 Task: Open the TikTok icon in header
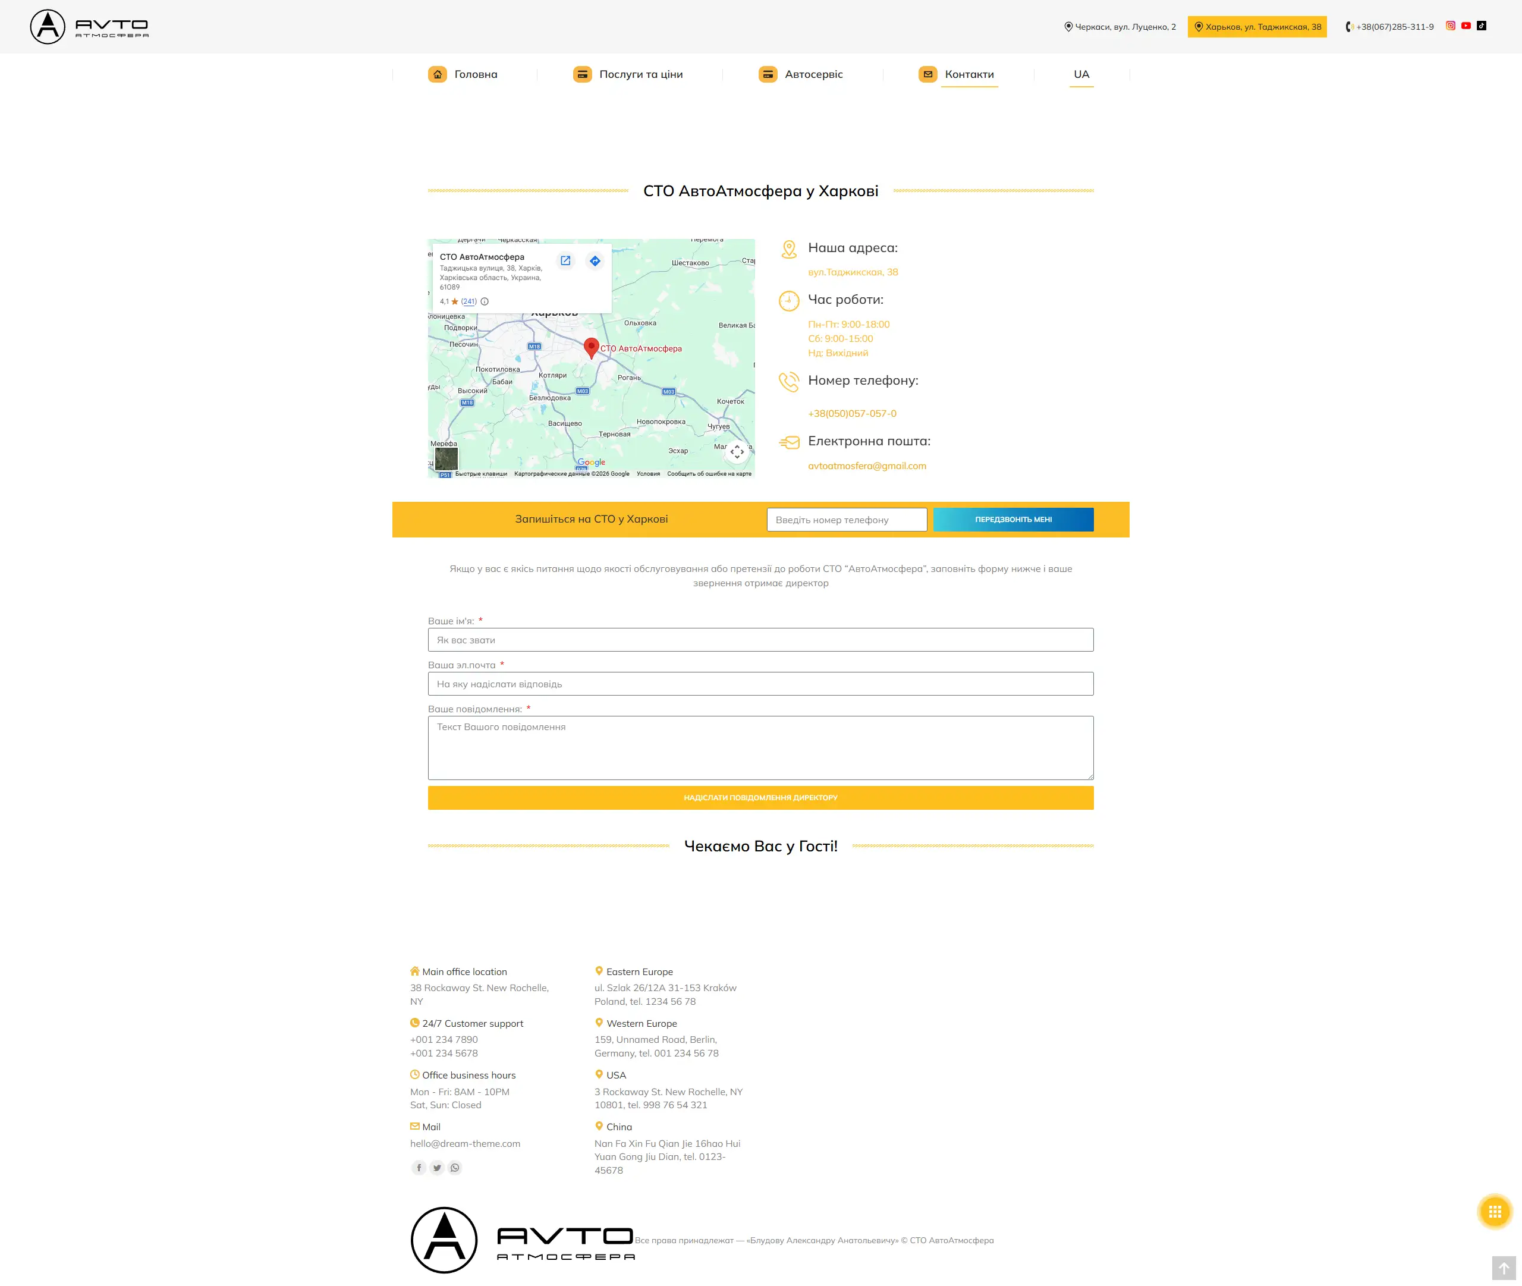click(x=1481, y=26)
